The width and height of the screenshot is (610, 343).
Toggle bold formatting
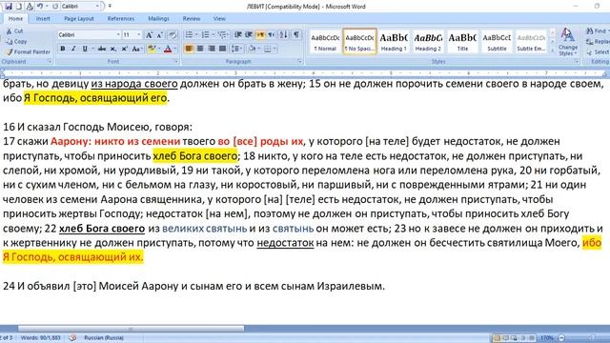tap(62, 49)
